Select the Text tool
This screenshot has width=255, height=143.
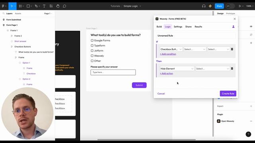tap(44, 6)
